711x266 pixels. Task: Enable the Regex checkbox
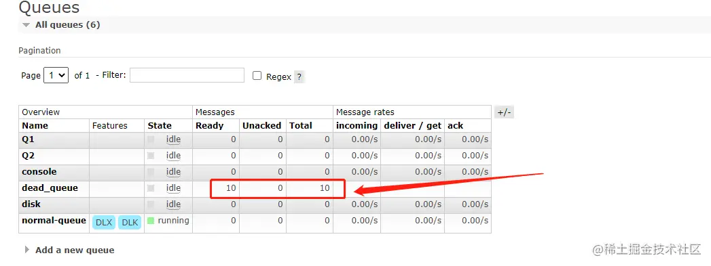(x=257, y=75)
